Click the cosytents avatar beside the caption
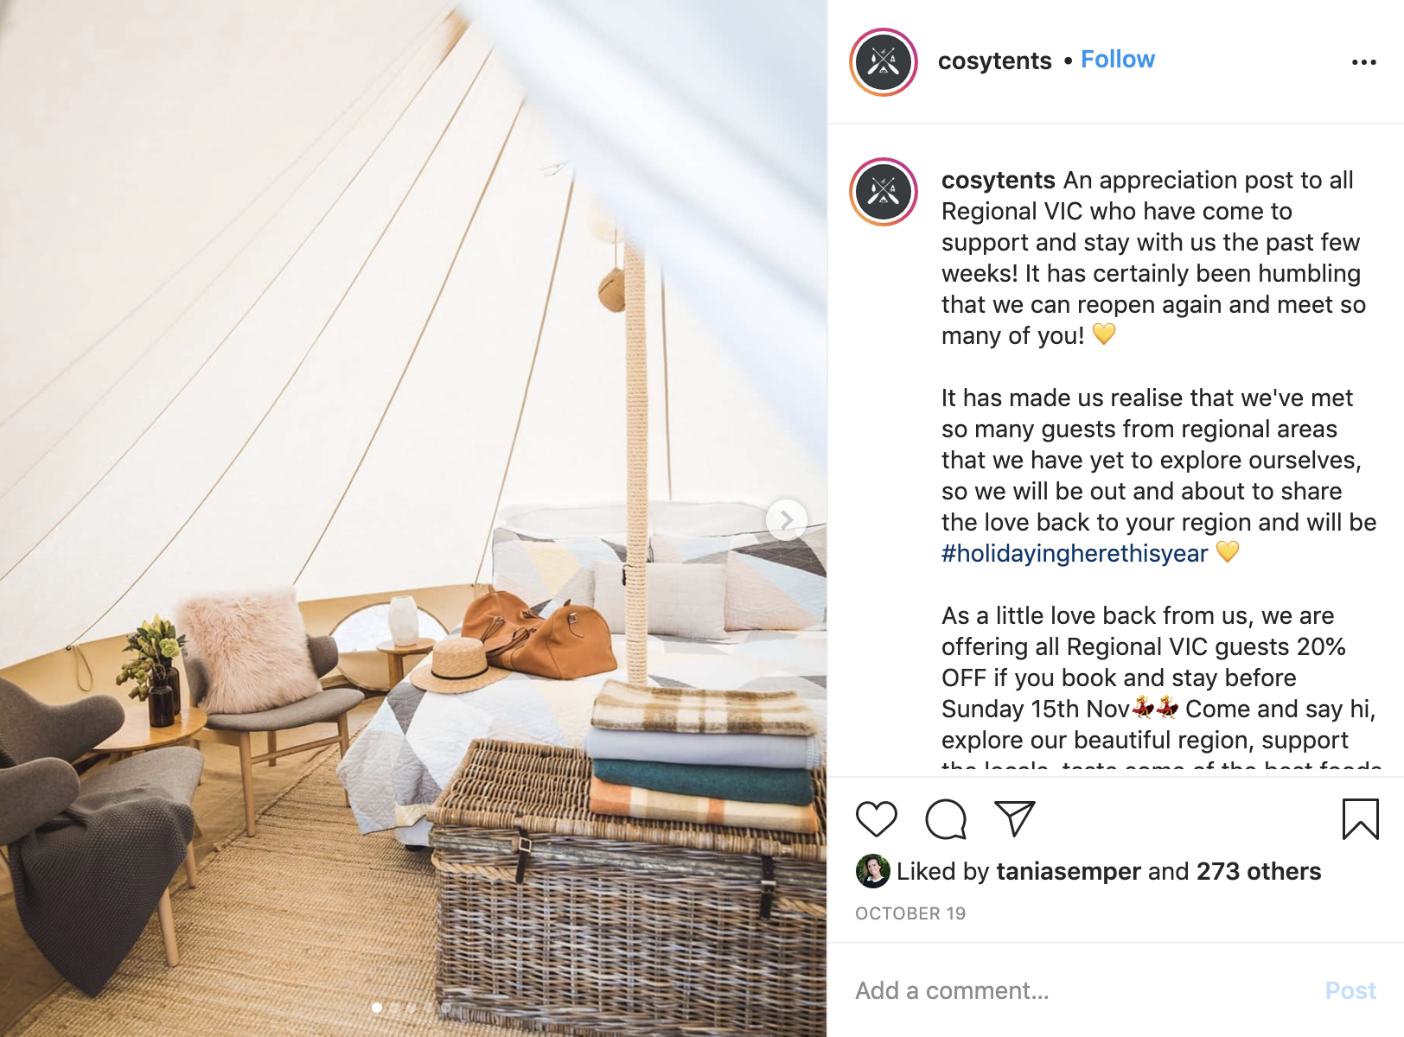Screen dimensions: 1404x1037 (883, 192)
